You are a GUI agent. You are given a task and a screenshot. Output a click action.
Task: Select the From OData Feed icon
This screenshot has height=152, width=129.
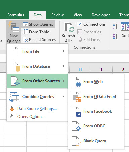coord(76,97)
